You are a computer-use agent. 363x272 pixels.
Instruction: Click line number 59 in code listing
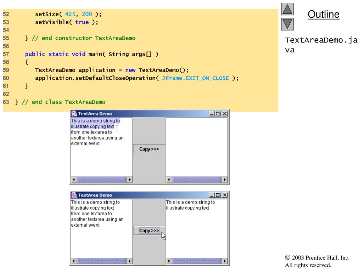(x=6, y=70)
